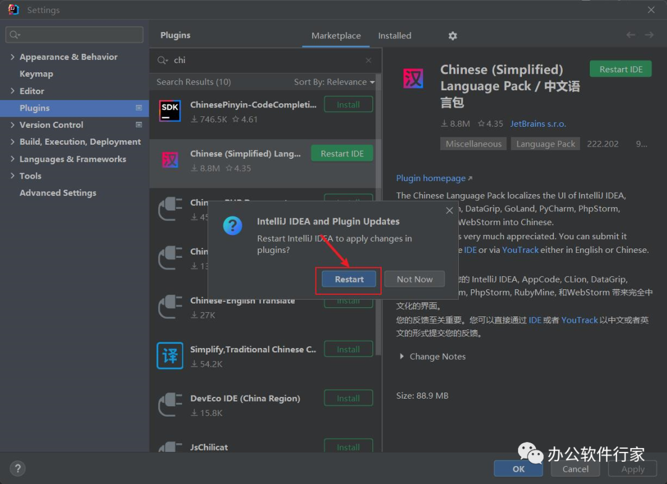Viewport: 667px width, 484px height.
Task: Click the Not Now button
Action: [x=414, y=279]
